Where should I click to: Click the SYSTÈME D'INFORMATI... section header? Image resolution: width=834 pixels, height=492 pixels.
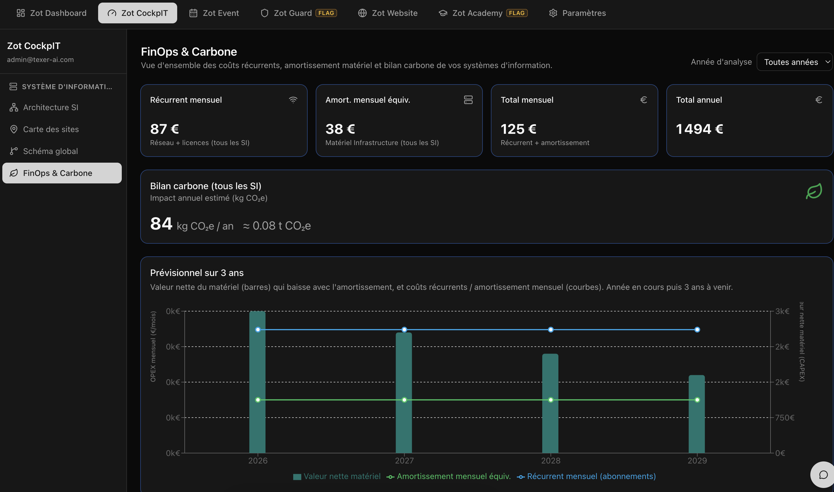click(x=61, y=87)
